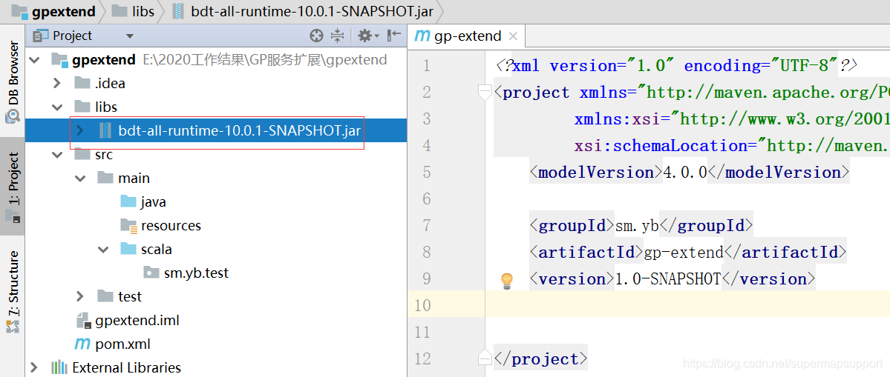Click the jar archive icon in tree row

point(105,131)
